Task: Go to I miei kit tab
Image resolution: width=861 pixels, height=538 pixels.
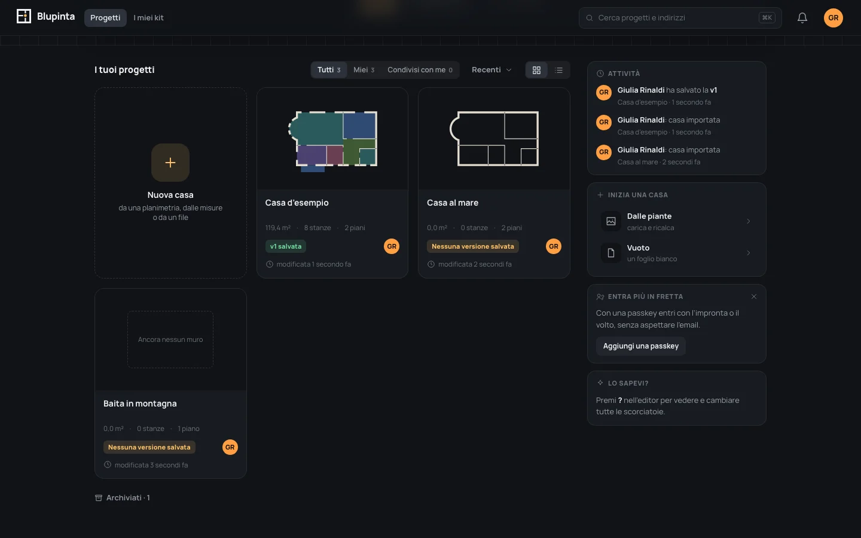Action: pyautogui.click(x=148, y=18)
